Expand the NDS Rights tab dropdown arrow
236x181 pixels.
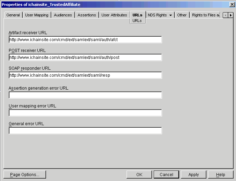170,15
